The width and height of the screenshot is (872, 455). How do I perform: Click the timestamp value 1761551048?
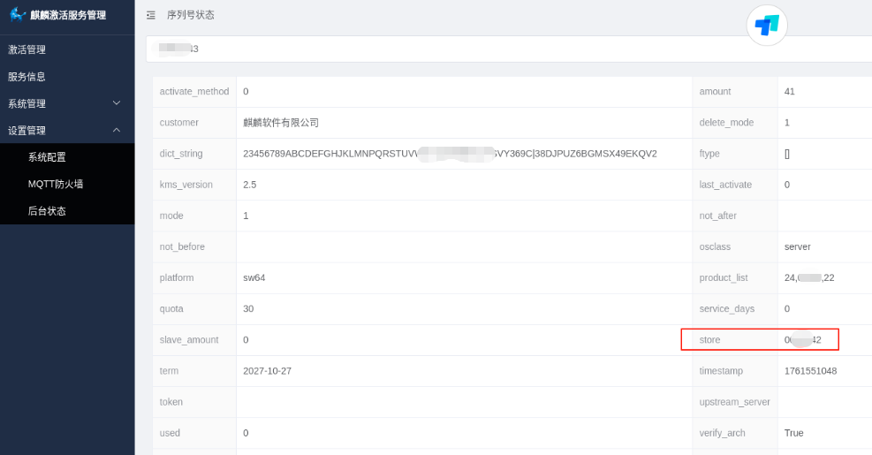tap(810, 371)
